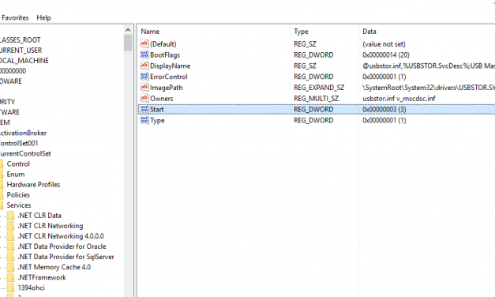
Task: Click the ImagePath string icon
Action: pos(144,87)
